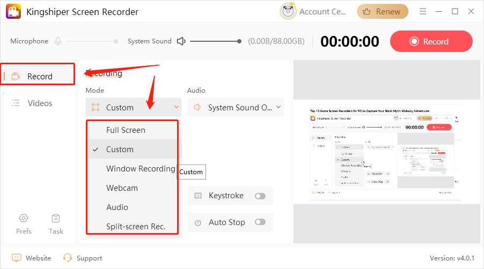The width and height of the screenshot is (484, 269).
Task: Open Prefs gear icon
Action: point(24,218)
